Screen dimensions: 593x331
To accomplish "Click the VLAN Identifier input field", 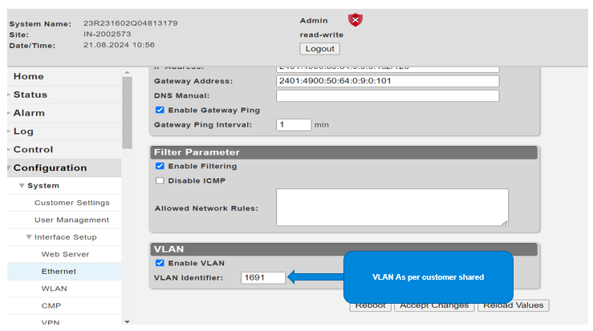I will click(x=263, y=277).
